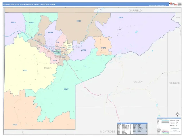Select the 81525 ZIP code label
The width and height of the screenshot is (184, 138).
point(13,22)
